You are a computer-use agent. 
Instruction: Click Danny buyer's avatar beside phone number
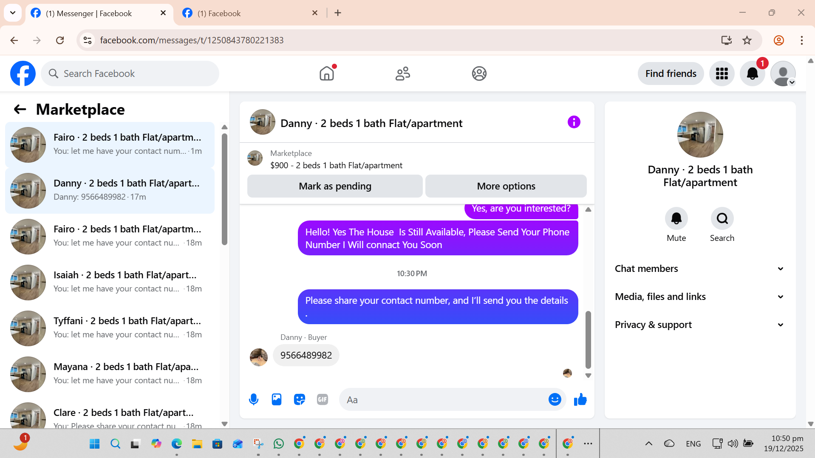point(259,357)
